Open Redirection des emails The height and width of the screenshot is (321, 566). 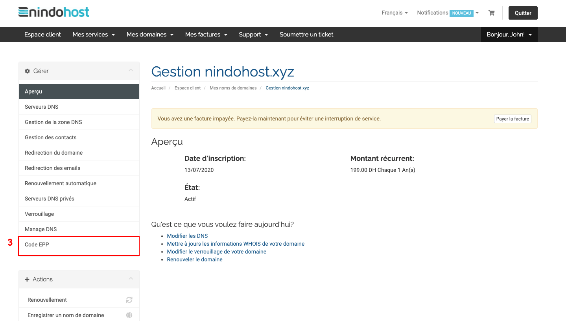tap(79, 168)
